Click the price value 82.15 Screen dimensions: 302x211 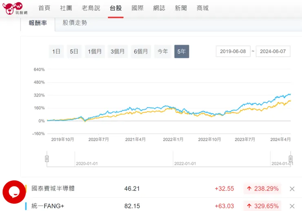click(132, 206)
